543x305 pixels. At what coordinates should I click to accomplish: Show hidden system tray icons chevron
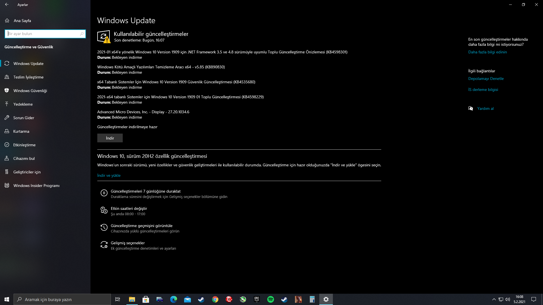(x=494, y=299)
